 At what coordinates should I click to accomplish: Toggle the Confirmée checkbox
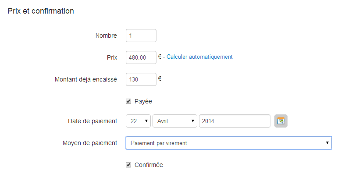(128, 165)
